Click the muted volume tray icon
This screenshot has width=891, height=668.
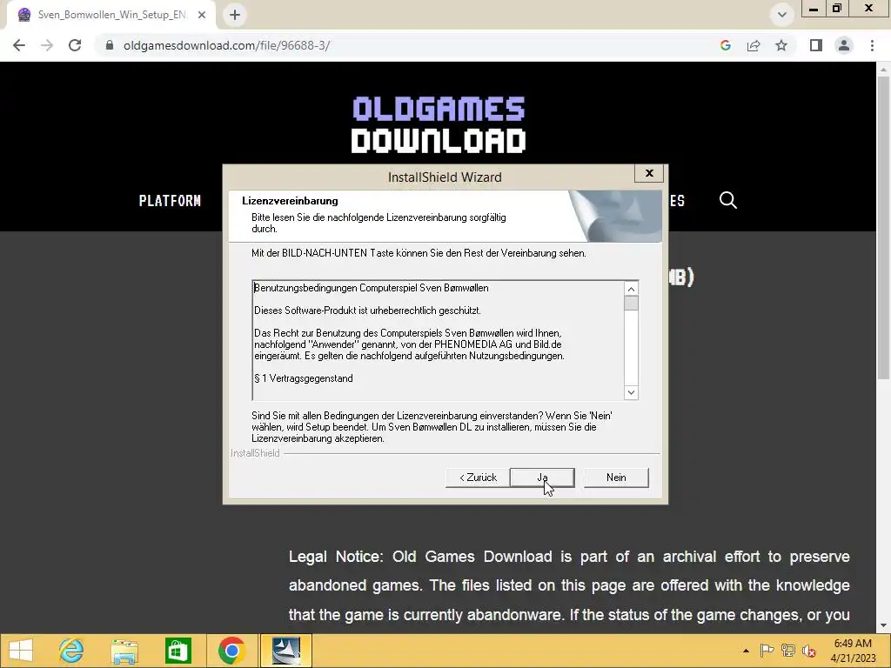809,651
